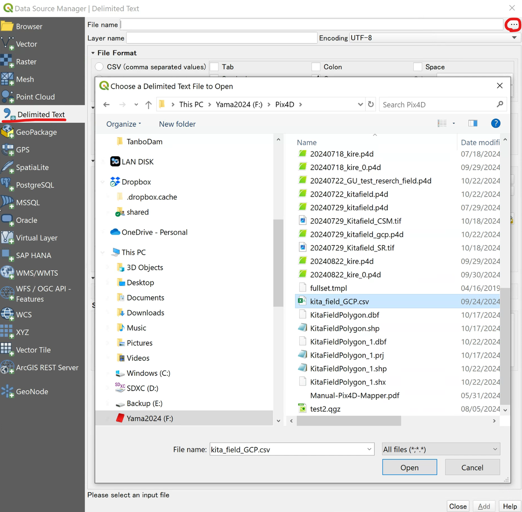Click the Open button
Viewport: 522px width, 512px height.
[x=410, y=468]
